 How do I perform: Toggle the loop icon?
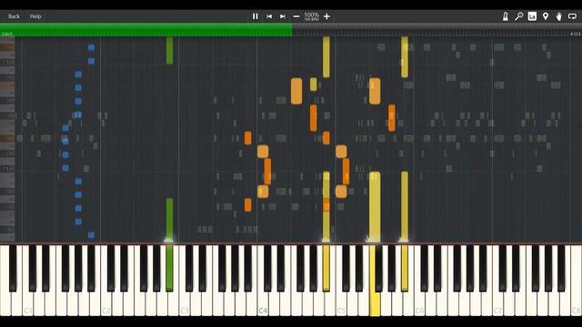(572, 16)
